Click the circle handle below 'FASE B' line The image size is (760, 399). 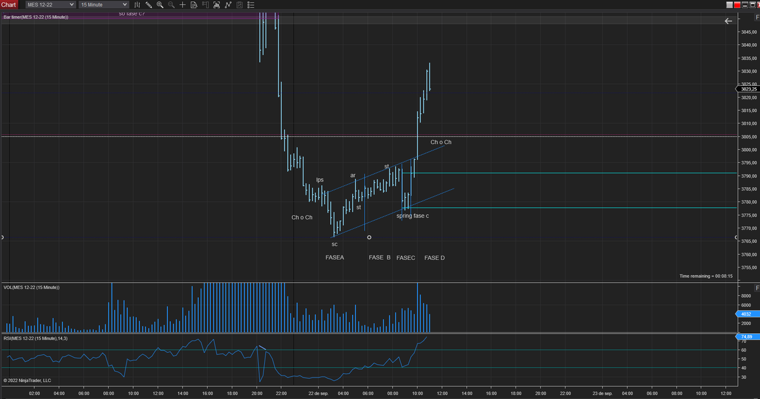369,237
